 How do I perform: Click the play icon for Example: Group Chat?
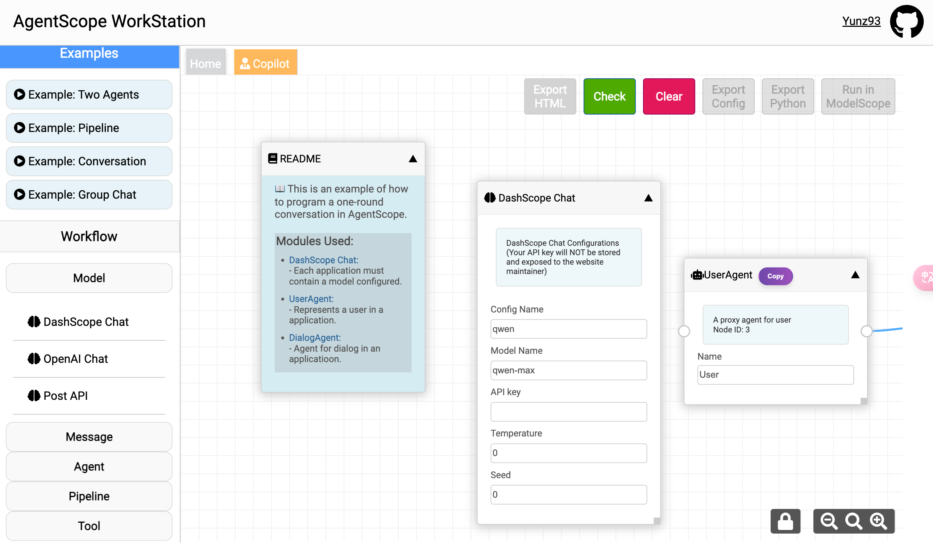click(19, 194)
